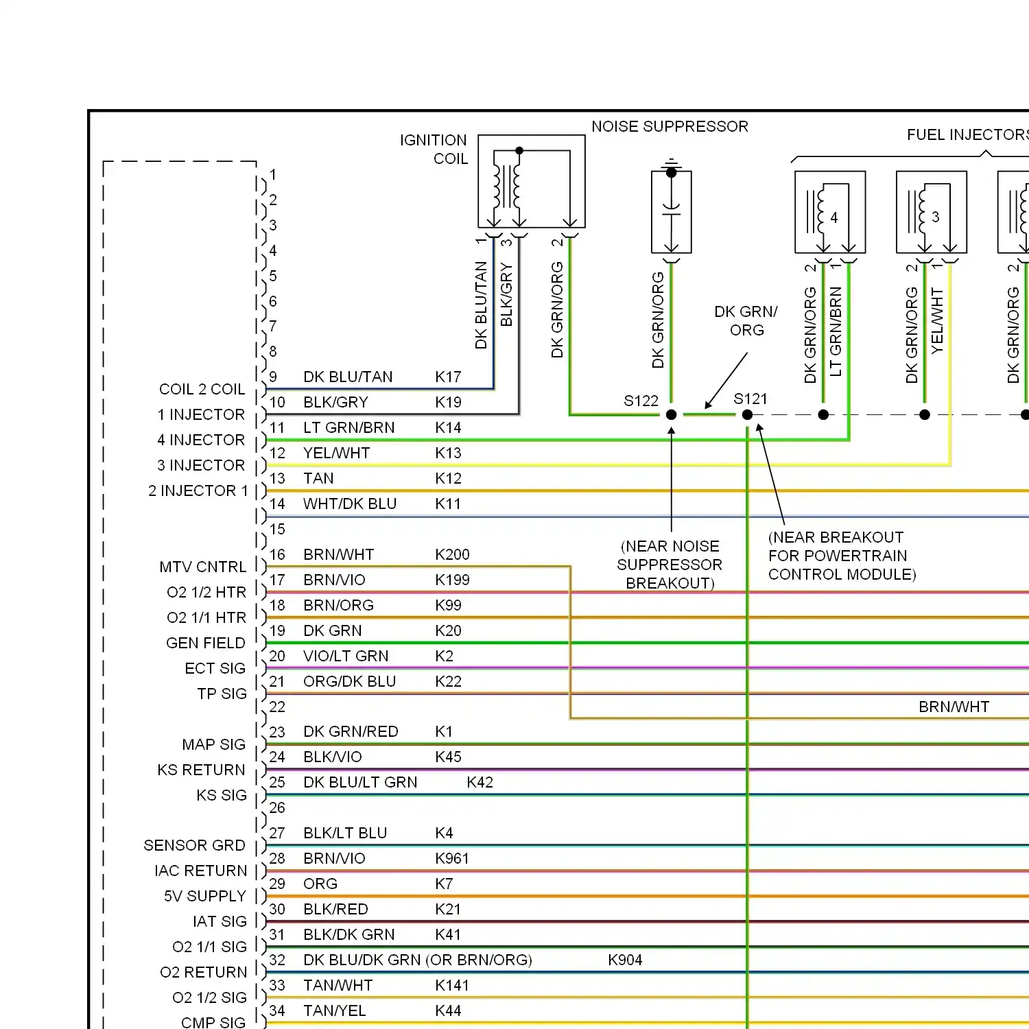Click the IAC RETURN label
Screen dimensions: 1029x1029
201,871
